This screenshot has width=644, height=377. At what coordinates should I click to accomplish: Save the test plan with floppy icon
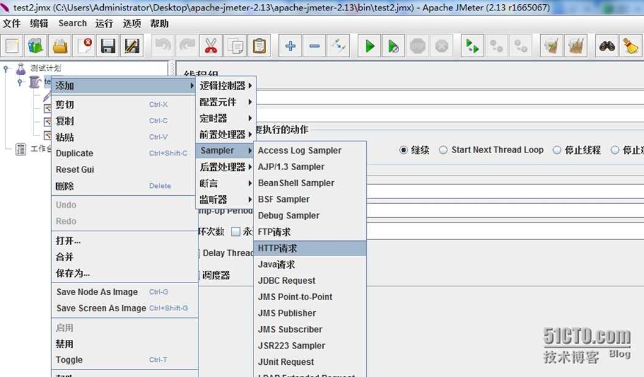(108, 46)
